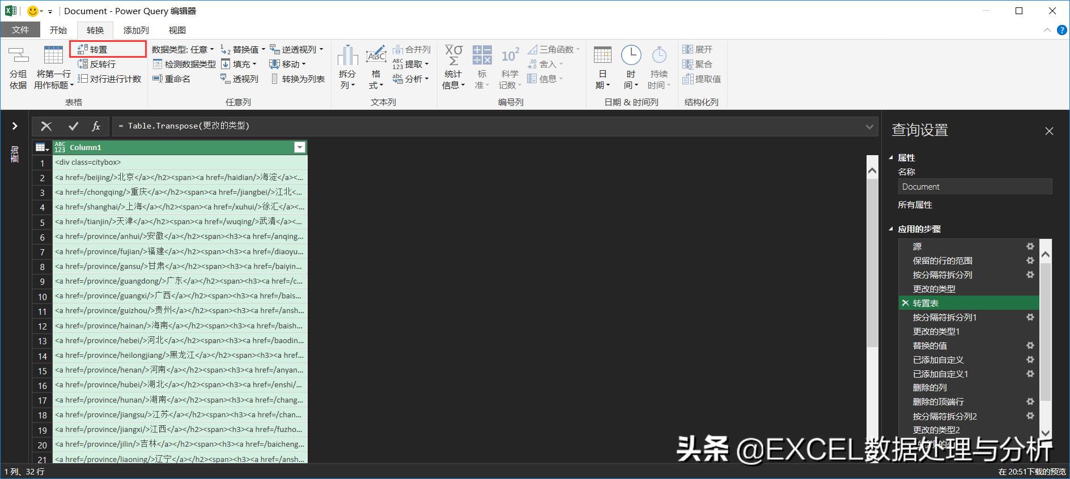The height and width of the screenshot is (479, 1070).
Task: Open Scientific (科学记数) tool
Action: click(x=509, y=67)
